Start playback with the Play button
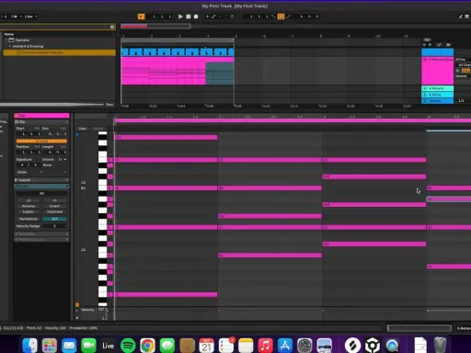The height and width of the screenshot is (353, 471). pyautogui.click(x=180, y=17)
